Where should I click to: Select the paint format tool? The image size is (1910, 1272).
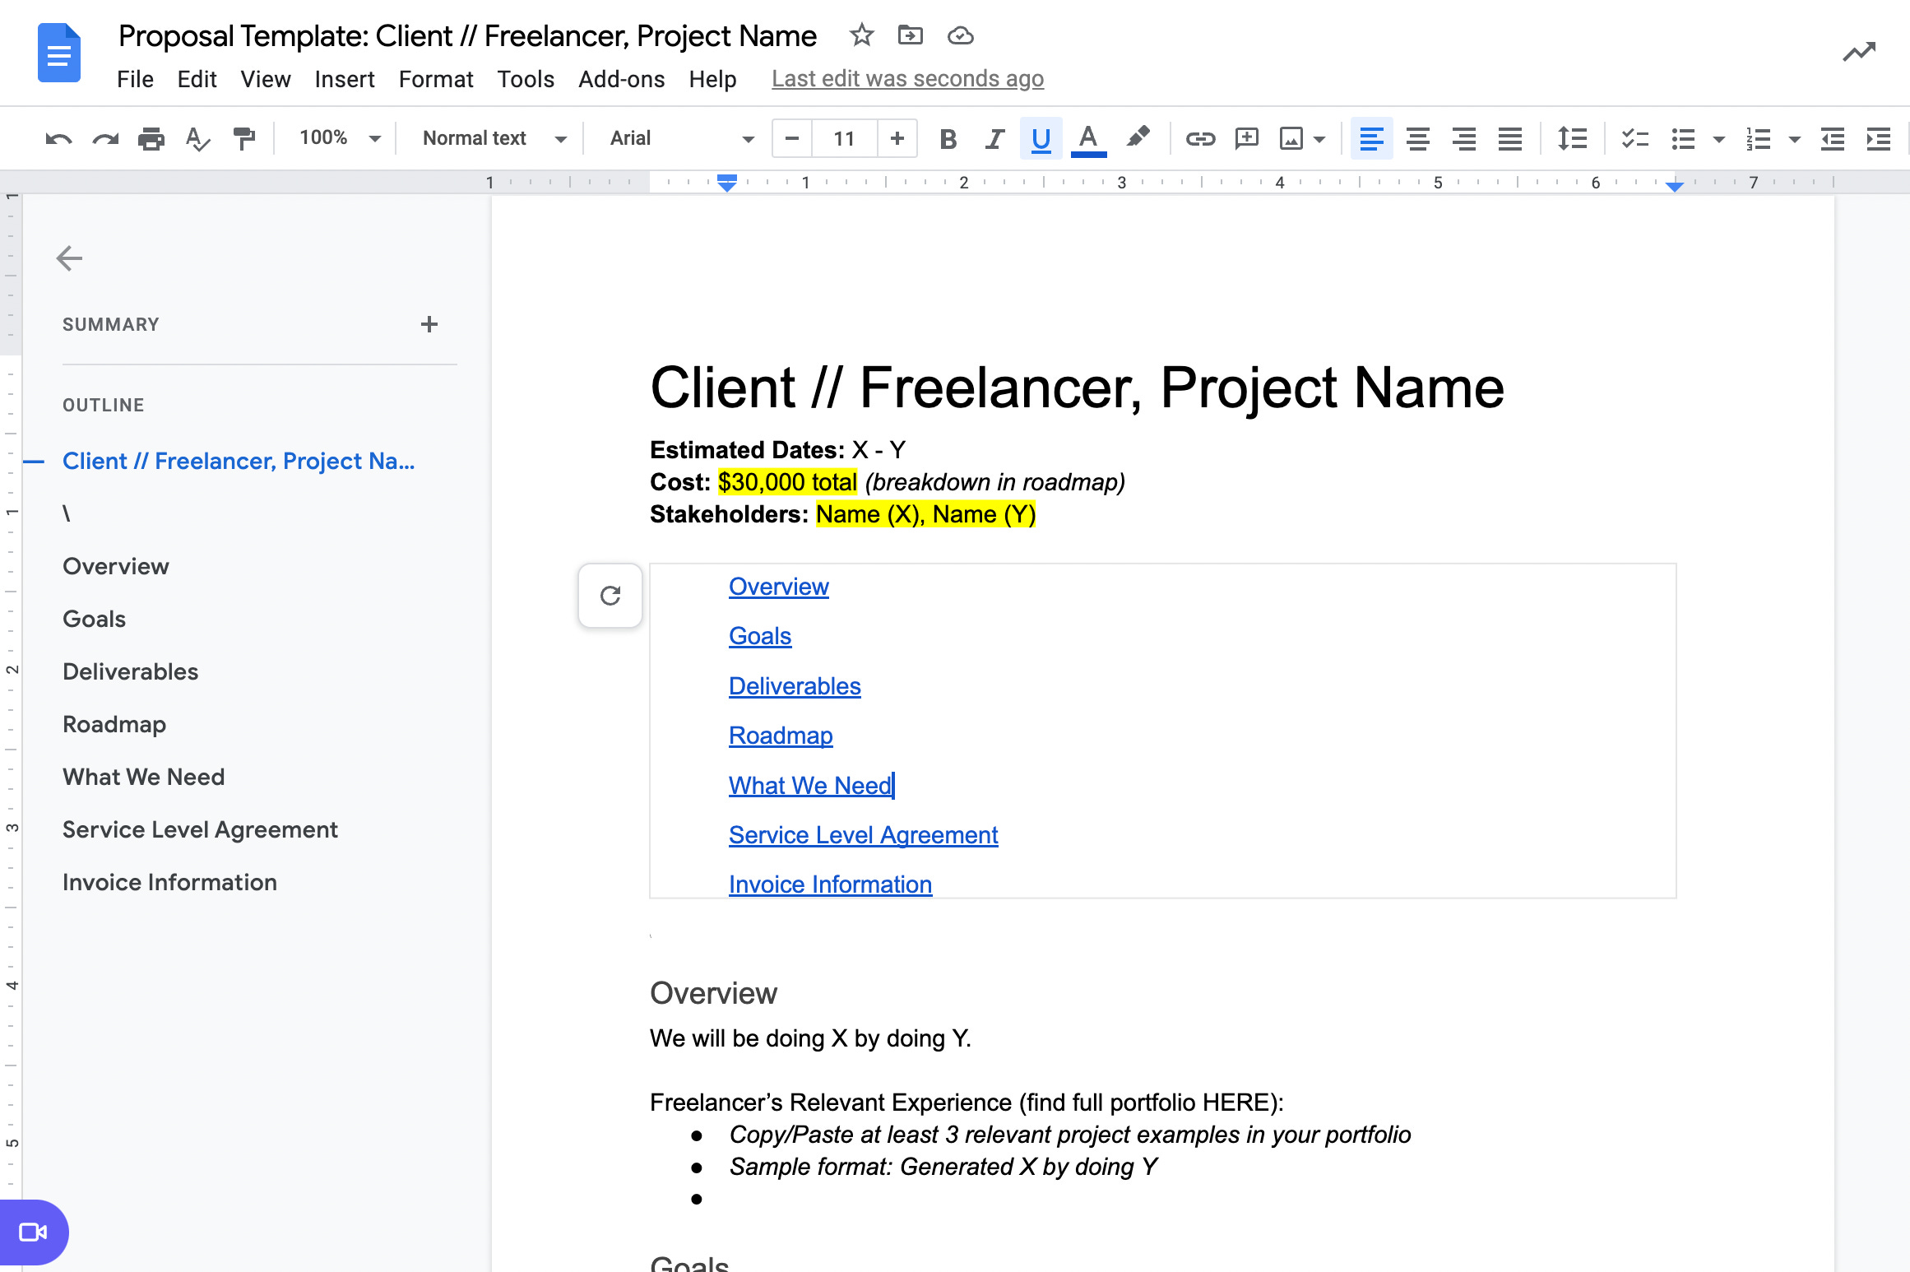pos(243,138)
